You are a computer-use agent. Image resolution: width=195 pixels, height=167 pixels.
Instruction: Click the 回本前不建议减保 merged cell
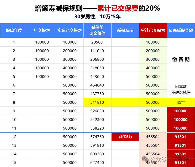(x=181, y=90)
